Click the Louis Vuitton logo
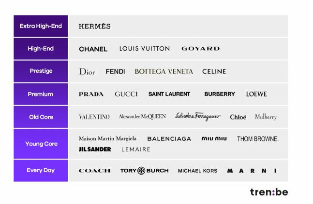 tap(145, 49)
